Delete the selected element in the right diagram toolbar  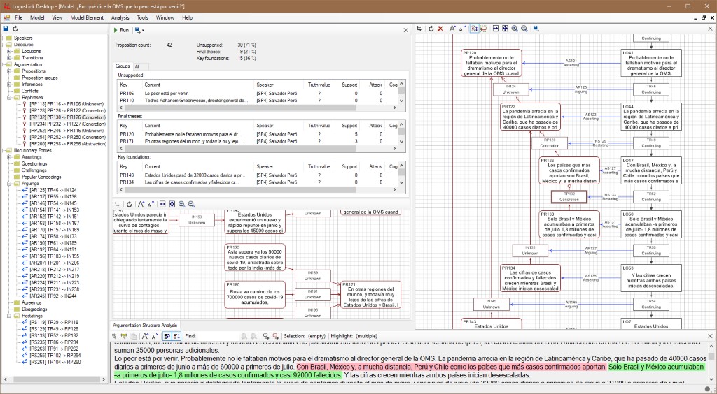[440, 29]
